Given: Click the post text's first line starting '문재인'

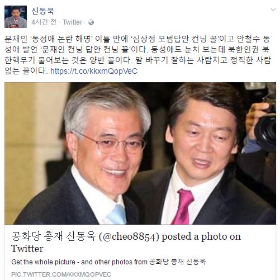Looking at the screenshot, I should 137,39.
